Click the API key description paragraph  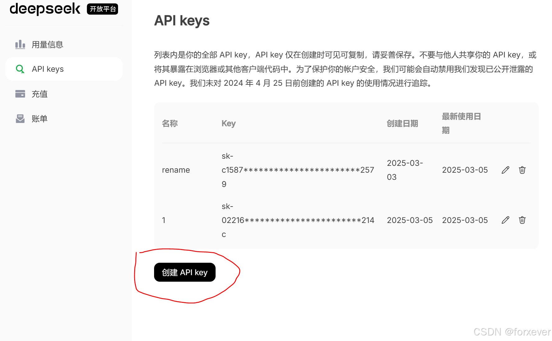tap(345, 69)
